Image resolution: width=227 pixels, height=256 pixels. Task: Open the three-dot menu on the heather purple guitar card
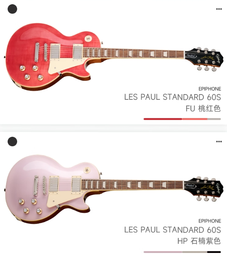tap(219, 142)
